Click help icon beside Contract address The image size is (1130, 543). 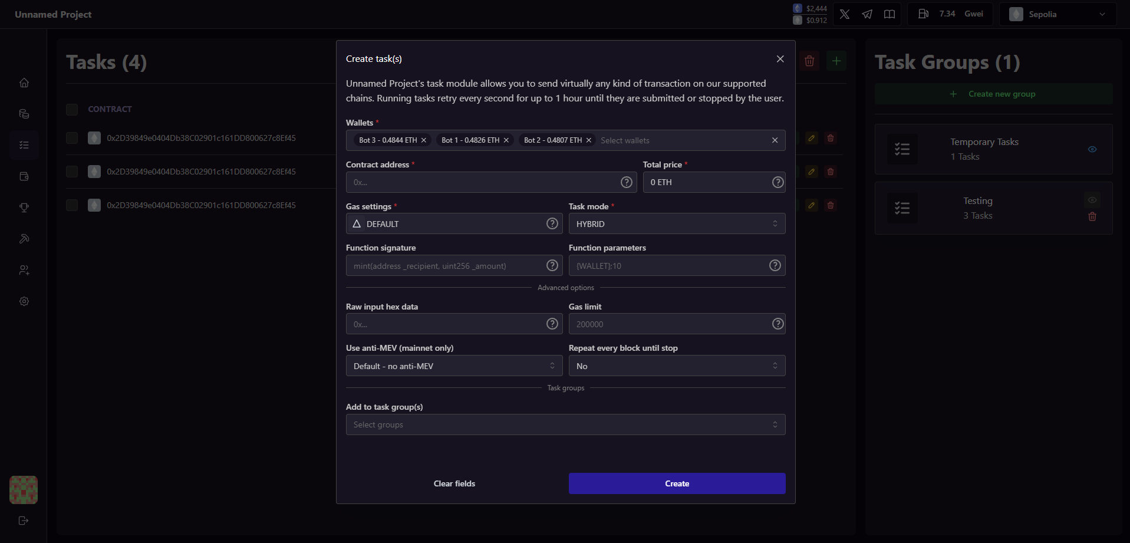[627, 182]
